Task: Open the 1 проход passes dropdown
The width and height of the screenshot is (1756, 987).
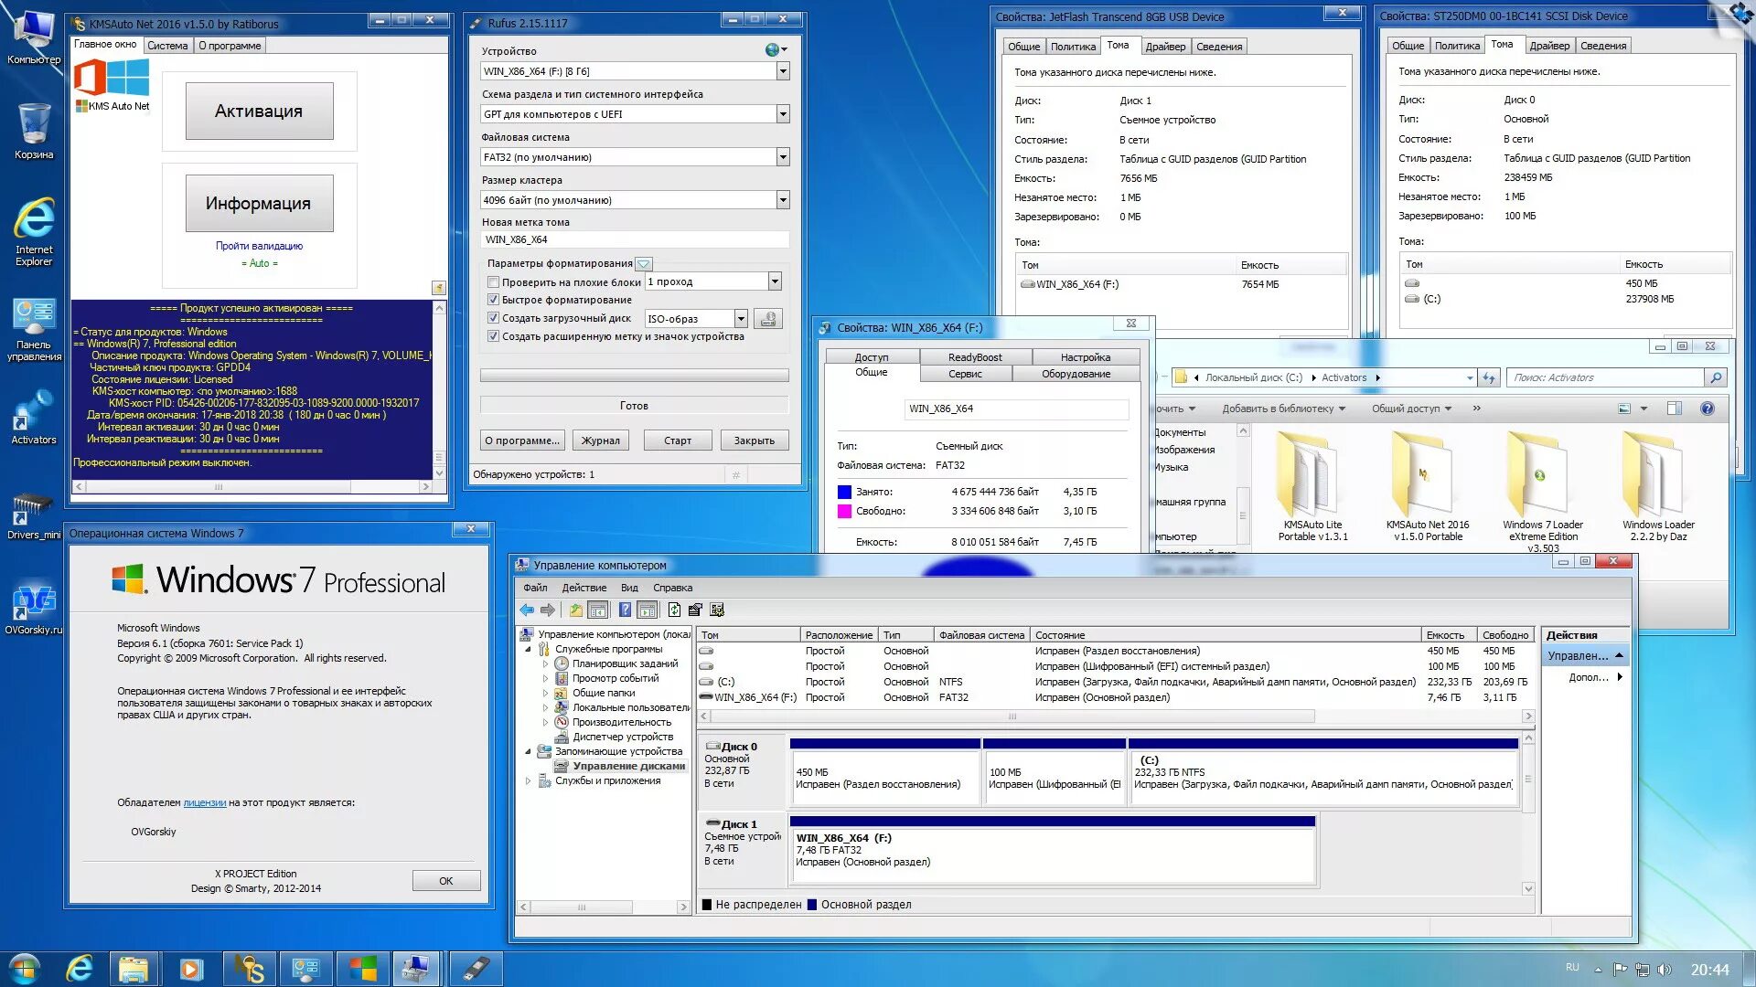Action: 775,281
